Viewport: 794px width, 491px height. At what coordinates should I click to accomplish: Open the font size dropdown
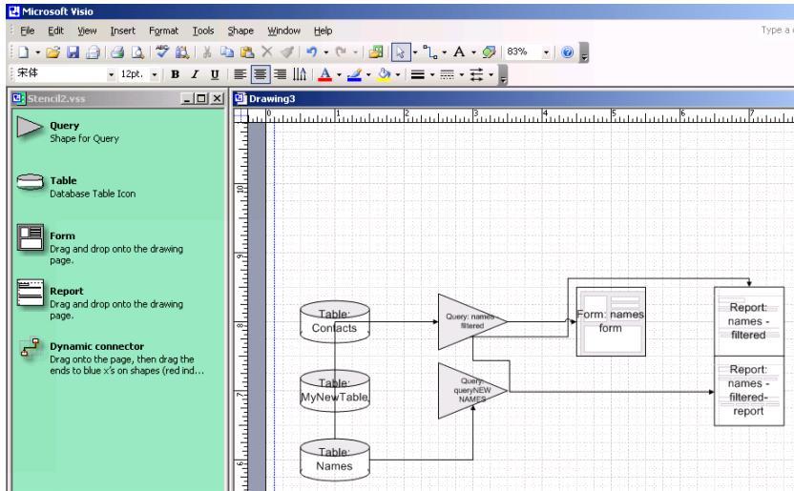[x=155, y=74]
